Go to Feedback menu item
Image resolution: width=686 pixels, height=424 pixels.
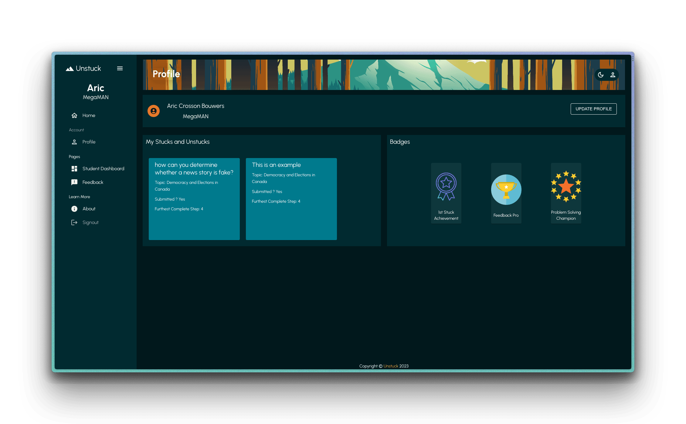pos(93,182)
